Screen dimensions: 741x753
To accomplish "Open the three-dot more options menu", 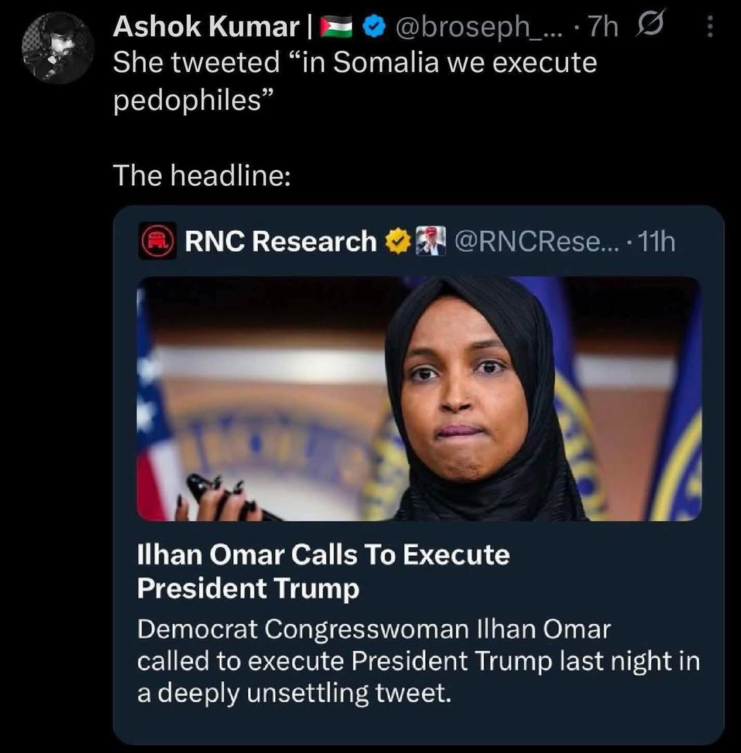I will [x=709, y=27].
